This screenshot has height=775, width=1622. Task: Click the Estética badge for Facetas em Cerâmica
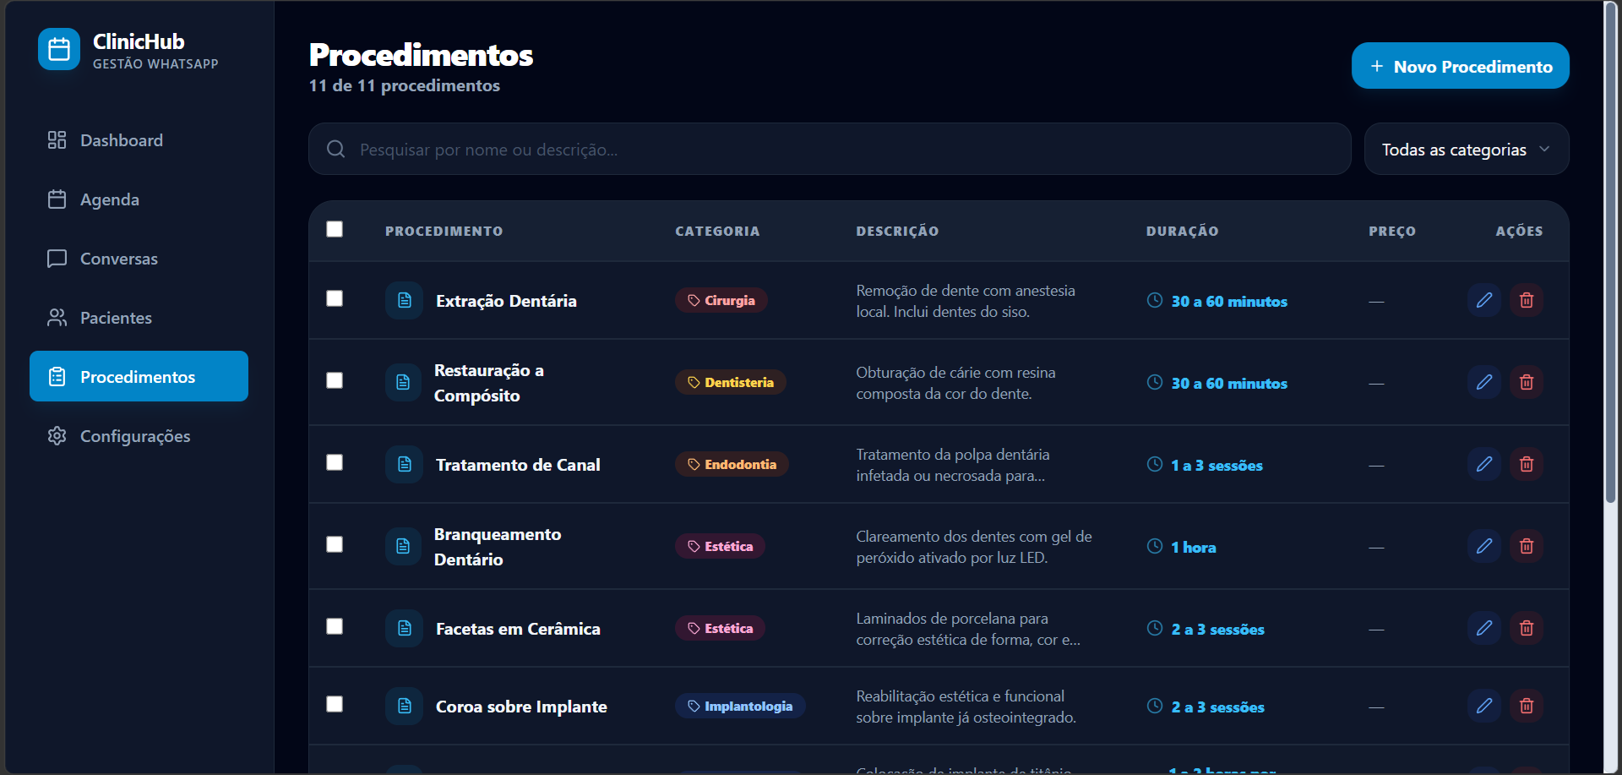720,628
